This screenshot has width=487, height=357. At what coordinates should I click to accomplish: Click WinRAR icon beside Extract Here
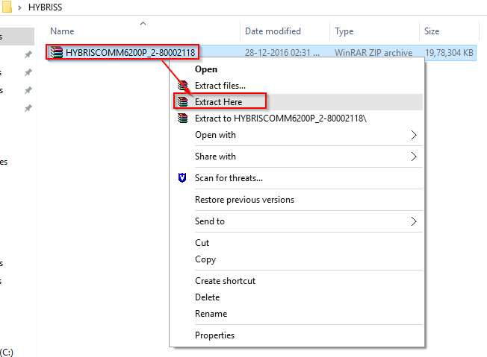tap(182, 101)
